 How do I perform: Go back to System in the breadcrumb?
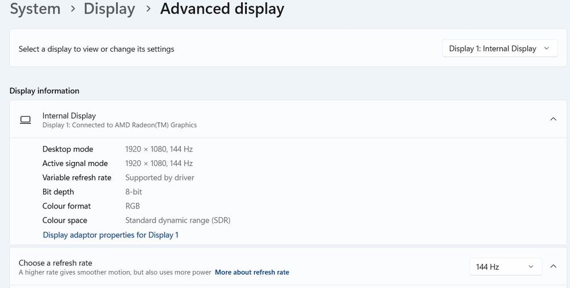tap(35, 9)
